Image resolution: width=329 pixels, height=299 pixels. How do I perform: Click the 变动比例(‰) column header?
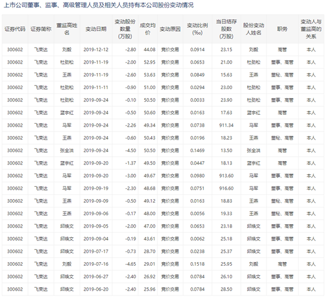pyautogui.click(x=197, y=29)
